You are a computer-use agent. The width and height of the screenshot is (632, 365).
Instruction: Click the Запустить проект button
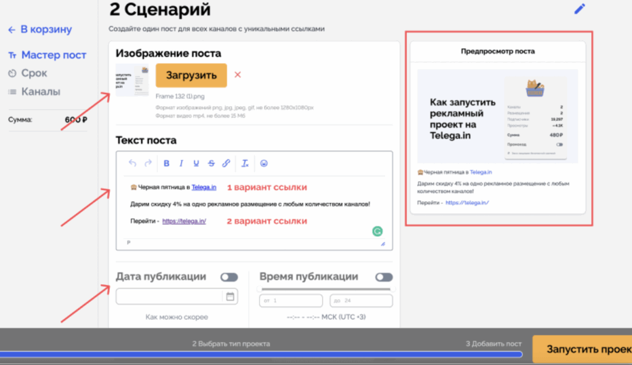point(582,349)
